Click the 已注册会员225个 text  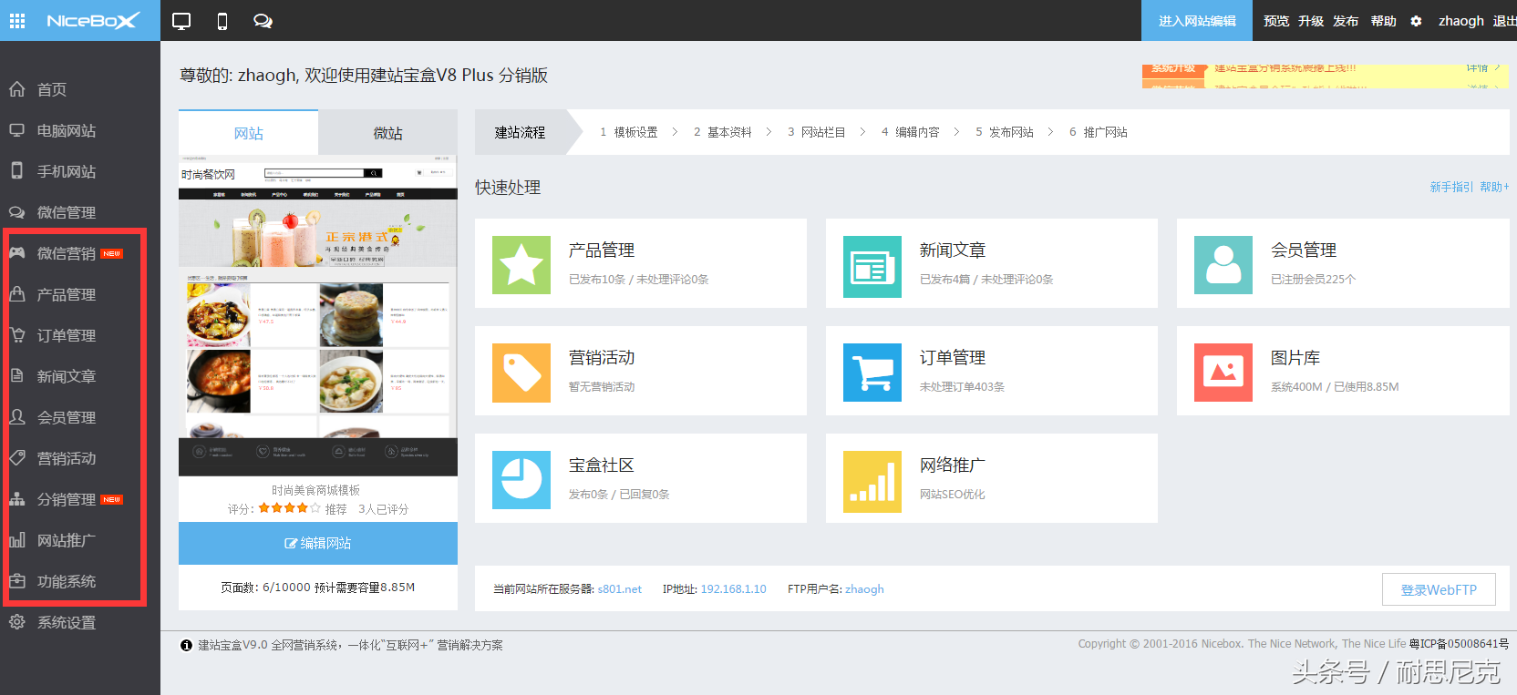point(1313,280)
